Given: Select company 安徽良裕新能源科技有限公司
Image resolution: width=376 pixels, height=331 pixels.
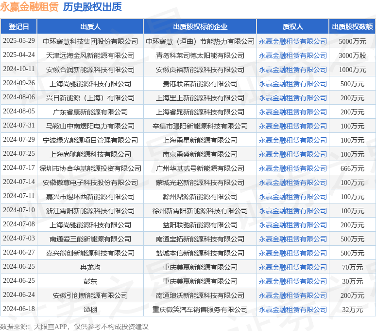Looking at the screenshot, I should pyautogui.click(x=200, y=70).
